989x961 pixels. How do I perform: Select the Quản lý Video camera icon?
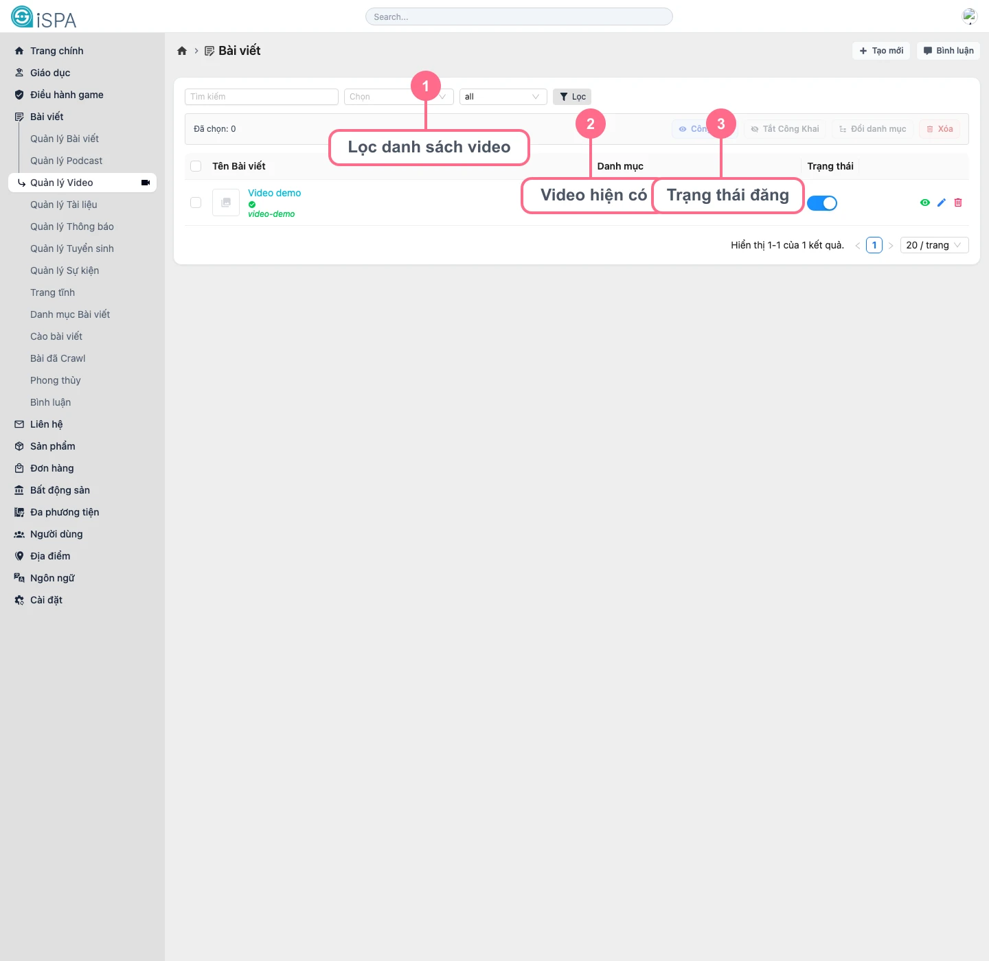click(x=145, y=183)
